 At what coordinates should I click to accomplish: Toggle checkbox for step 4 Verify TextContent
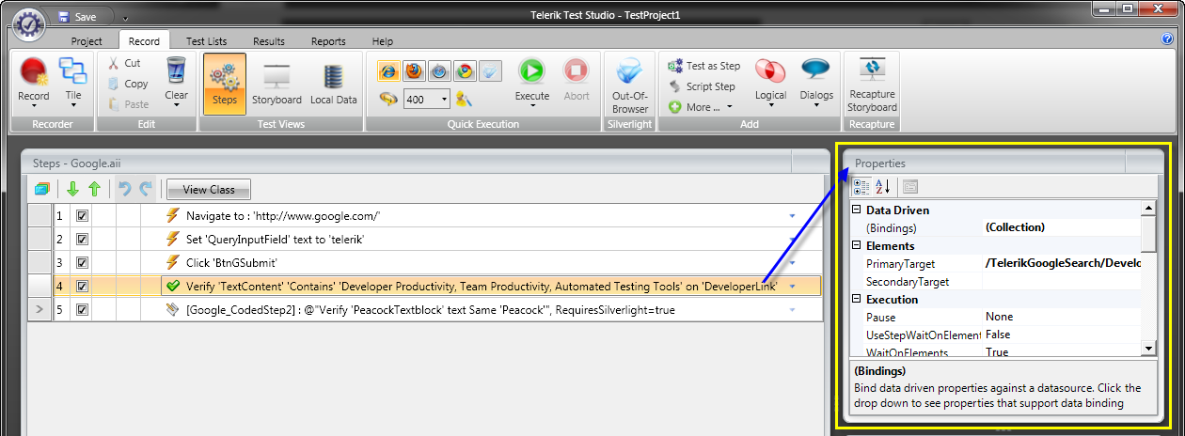[82, 287]
